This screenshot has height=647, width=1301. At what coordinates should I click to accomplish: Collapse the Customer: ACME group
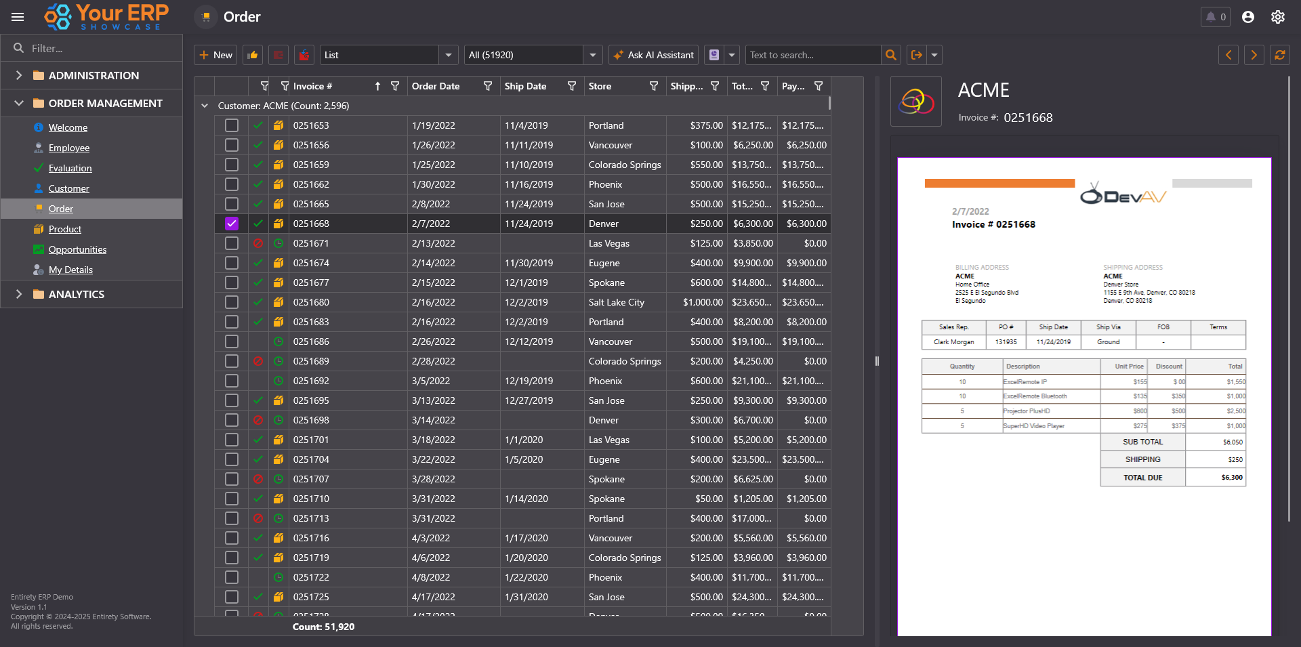pos(205,106)
